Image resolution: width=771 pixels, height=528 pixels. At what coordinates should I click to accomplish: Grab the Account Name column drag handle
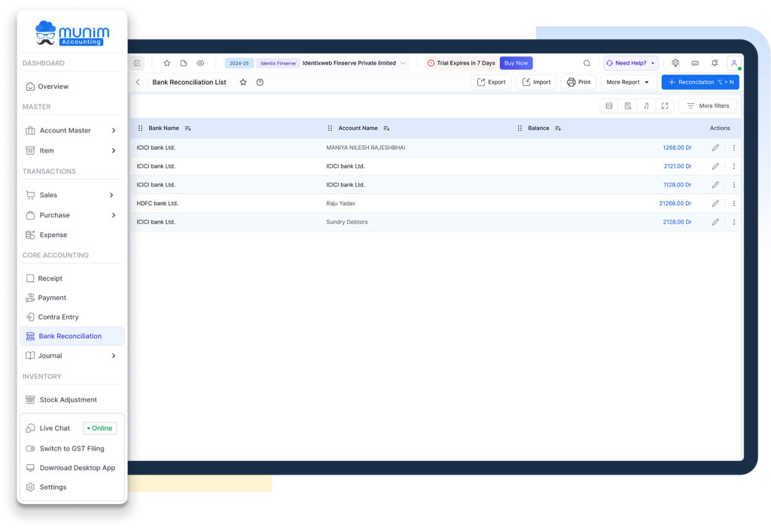330,128
